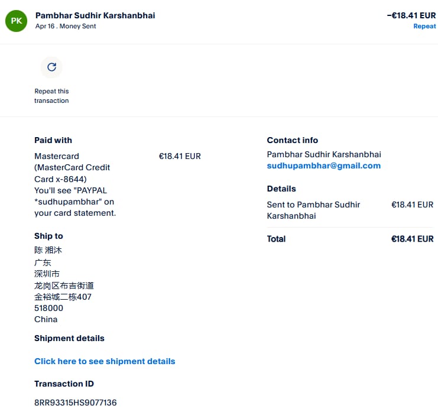Click the contact name under Contact info
Image resolution: width=438 pixels, height=412 pixels.
click(323, 154)
